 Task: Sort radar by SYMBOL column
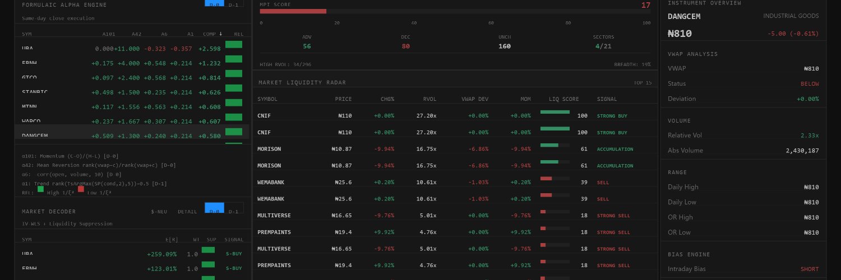(x=267, y=99)
